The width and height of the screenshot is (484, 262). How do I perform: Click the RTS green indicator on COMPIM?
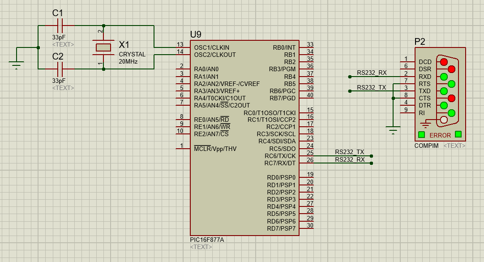(451, 84)
